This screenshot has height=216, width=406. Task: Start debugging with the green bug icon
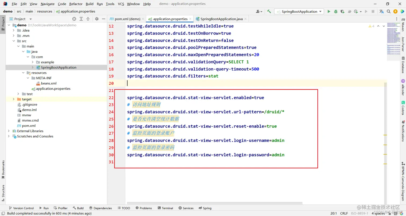336,12
